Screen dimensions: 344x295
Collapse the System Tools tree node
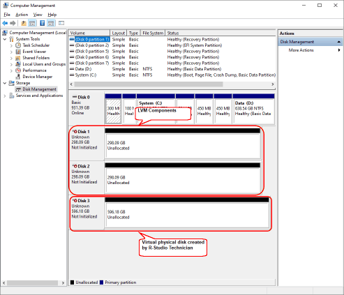(5, 39)
